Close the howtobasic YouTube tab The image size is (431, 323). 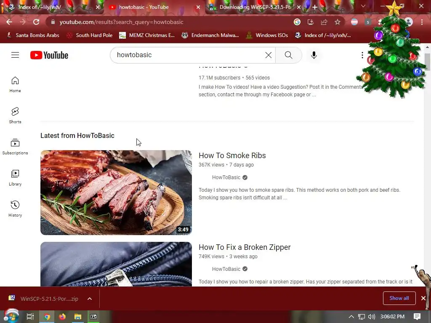pos(198,7)
